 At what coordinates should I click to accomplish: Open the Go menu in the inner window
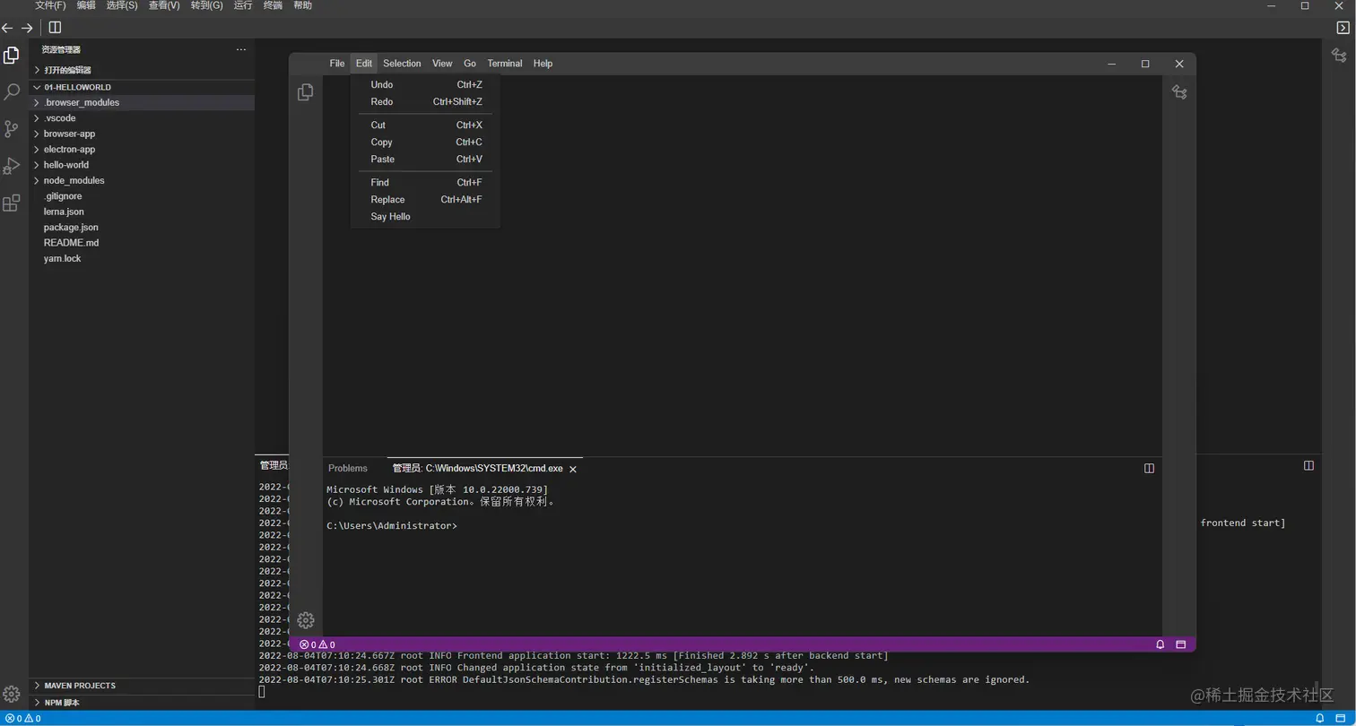click(470, 64)
